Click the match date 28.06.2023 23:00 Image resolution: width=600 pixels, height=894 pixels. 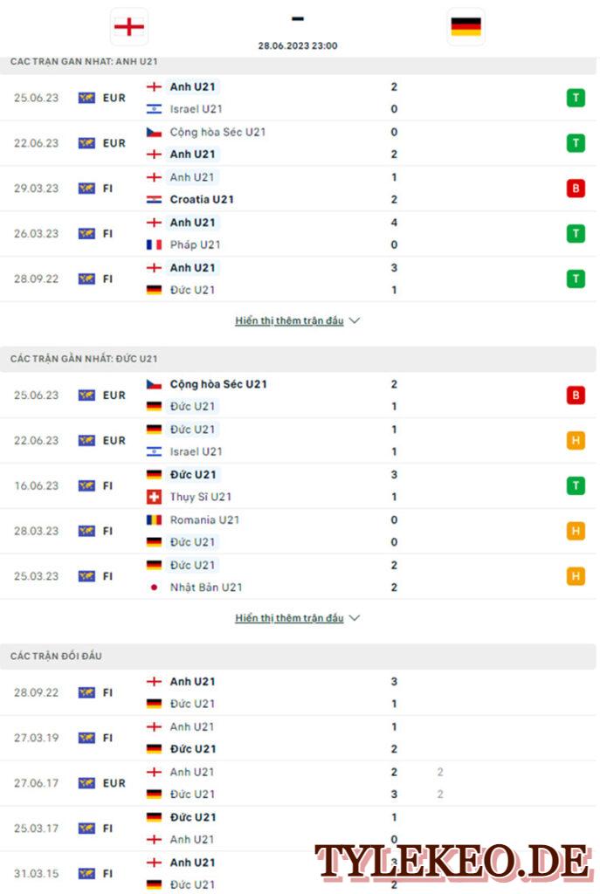[x=298, y=45]
